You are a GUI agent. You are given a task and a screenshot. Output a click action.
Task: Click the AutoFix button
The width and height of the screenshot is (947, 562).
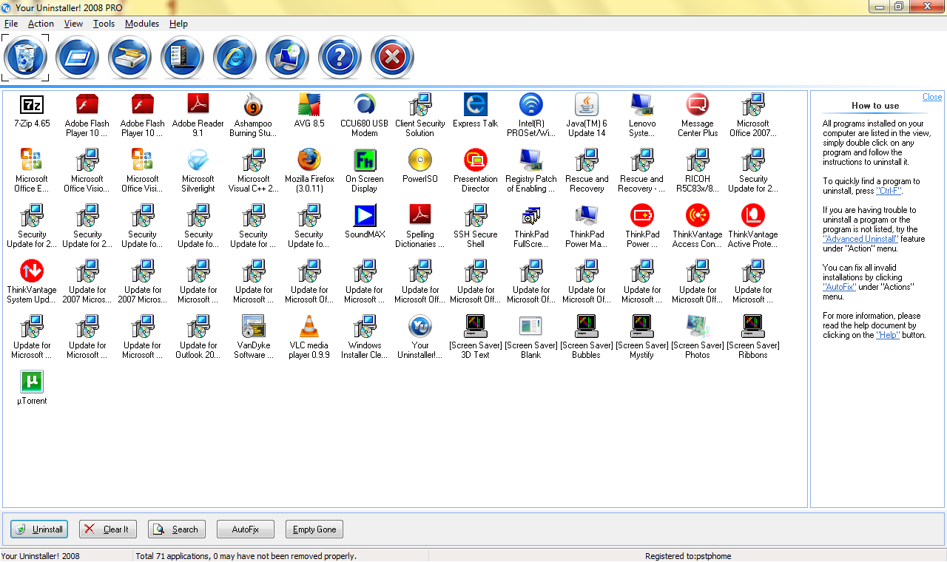click(246, 529)
